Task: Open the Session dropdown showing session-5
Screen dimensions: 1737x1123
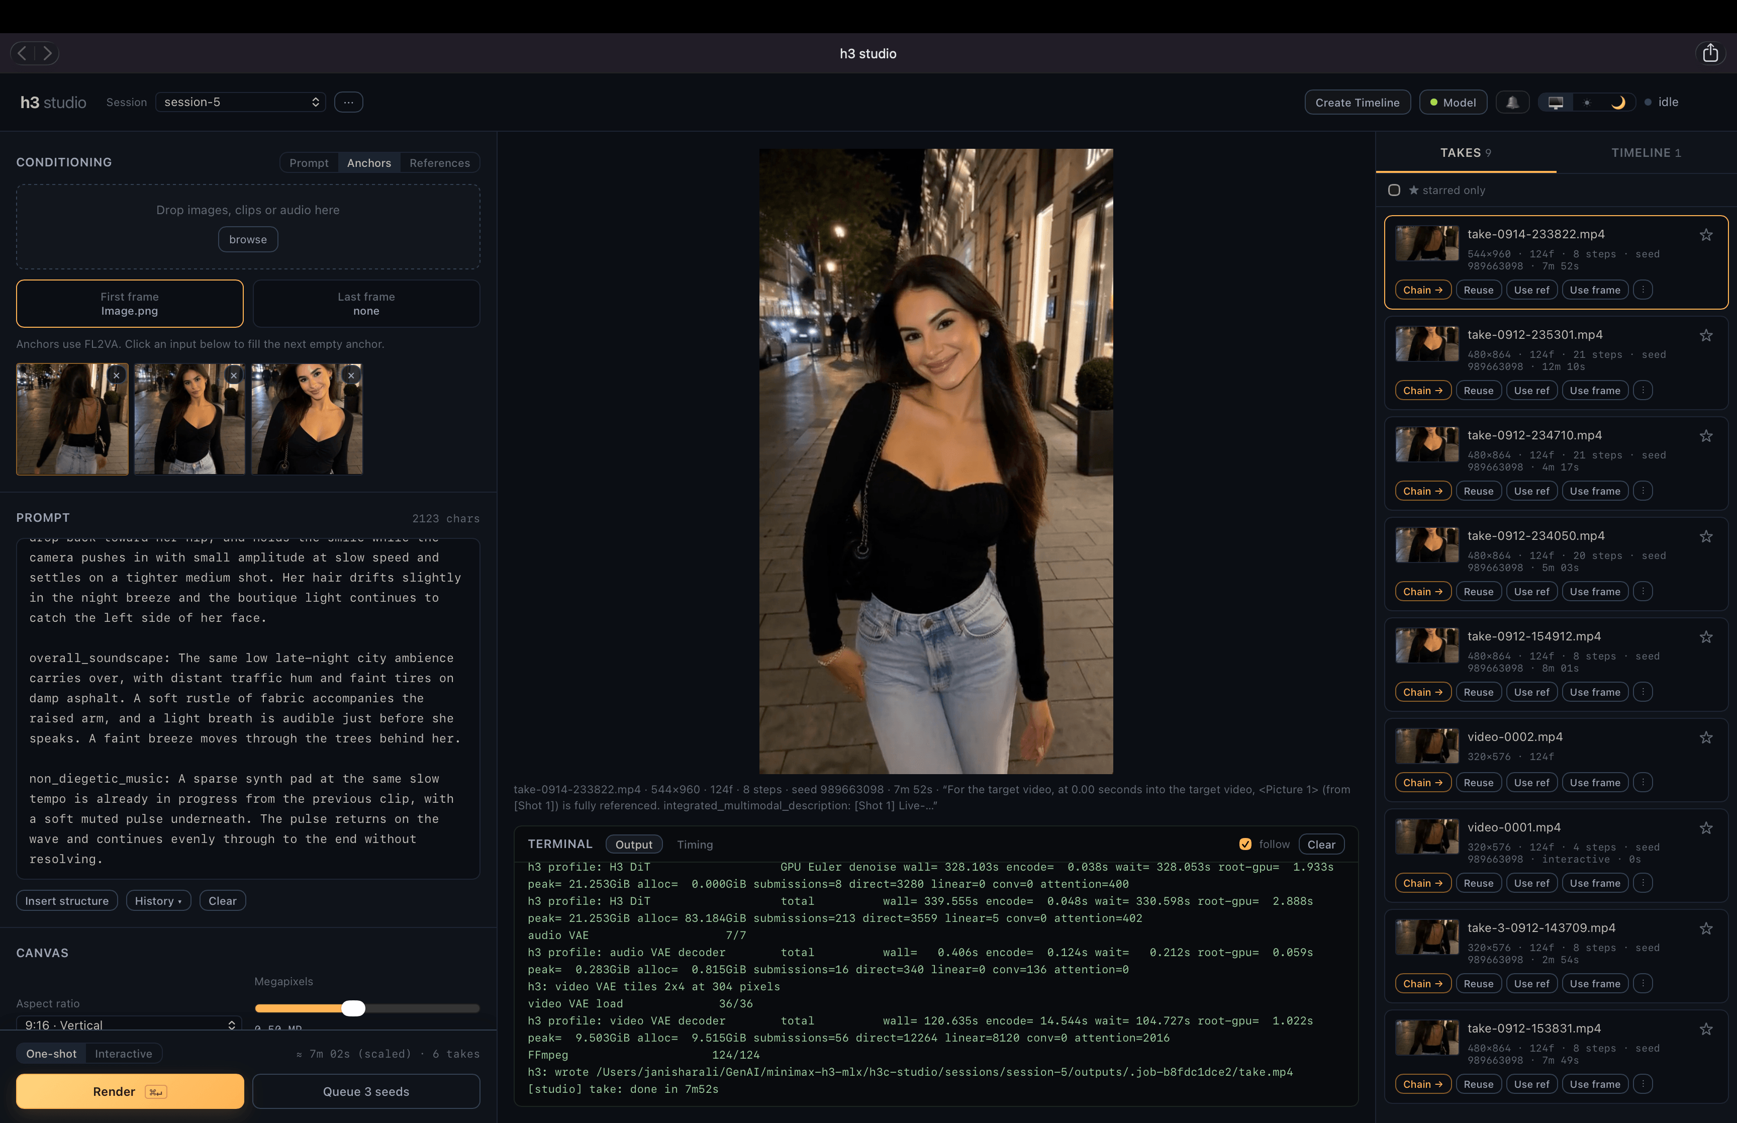Action: point(241,102)
